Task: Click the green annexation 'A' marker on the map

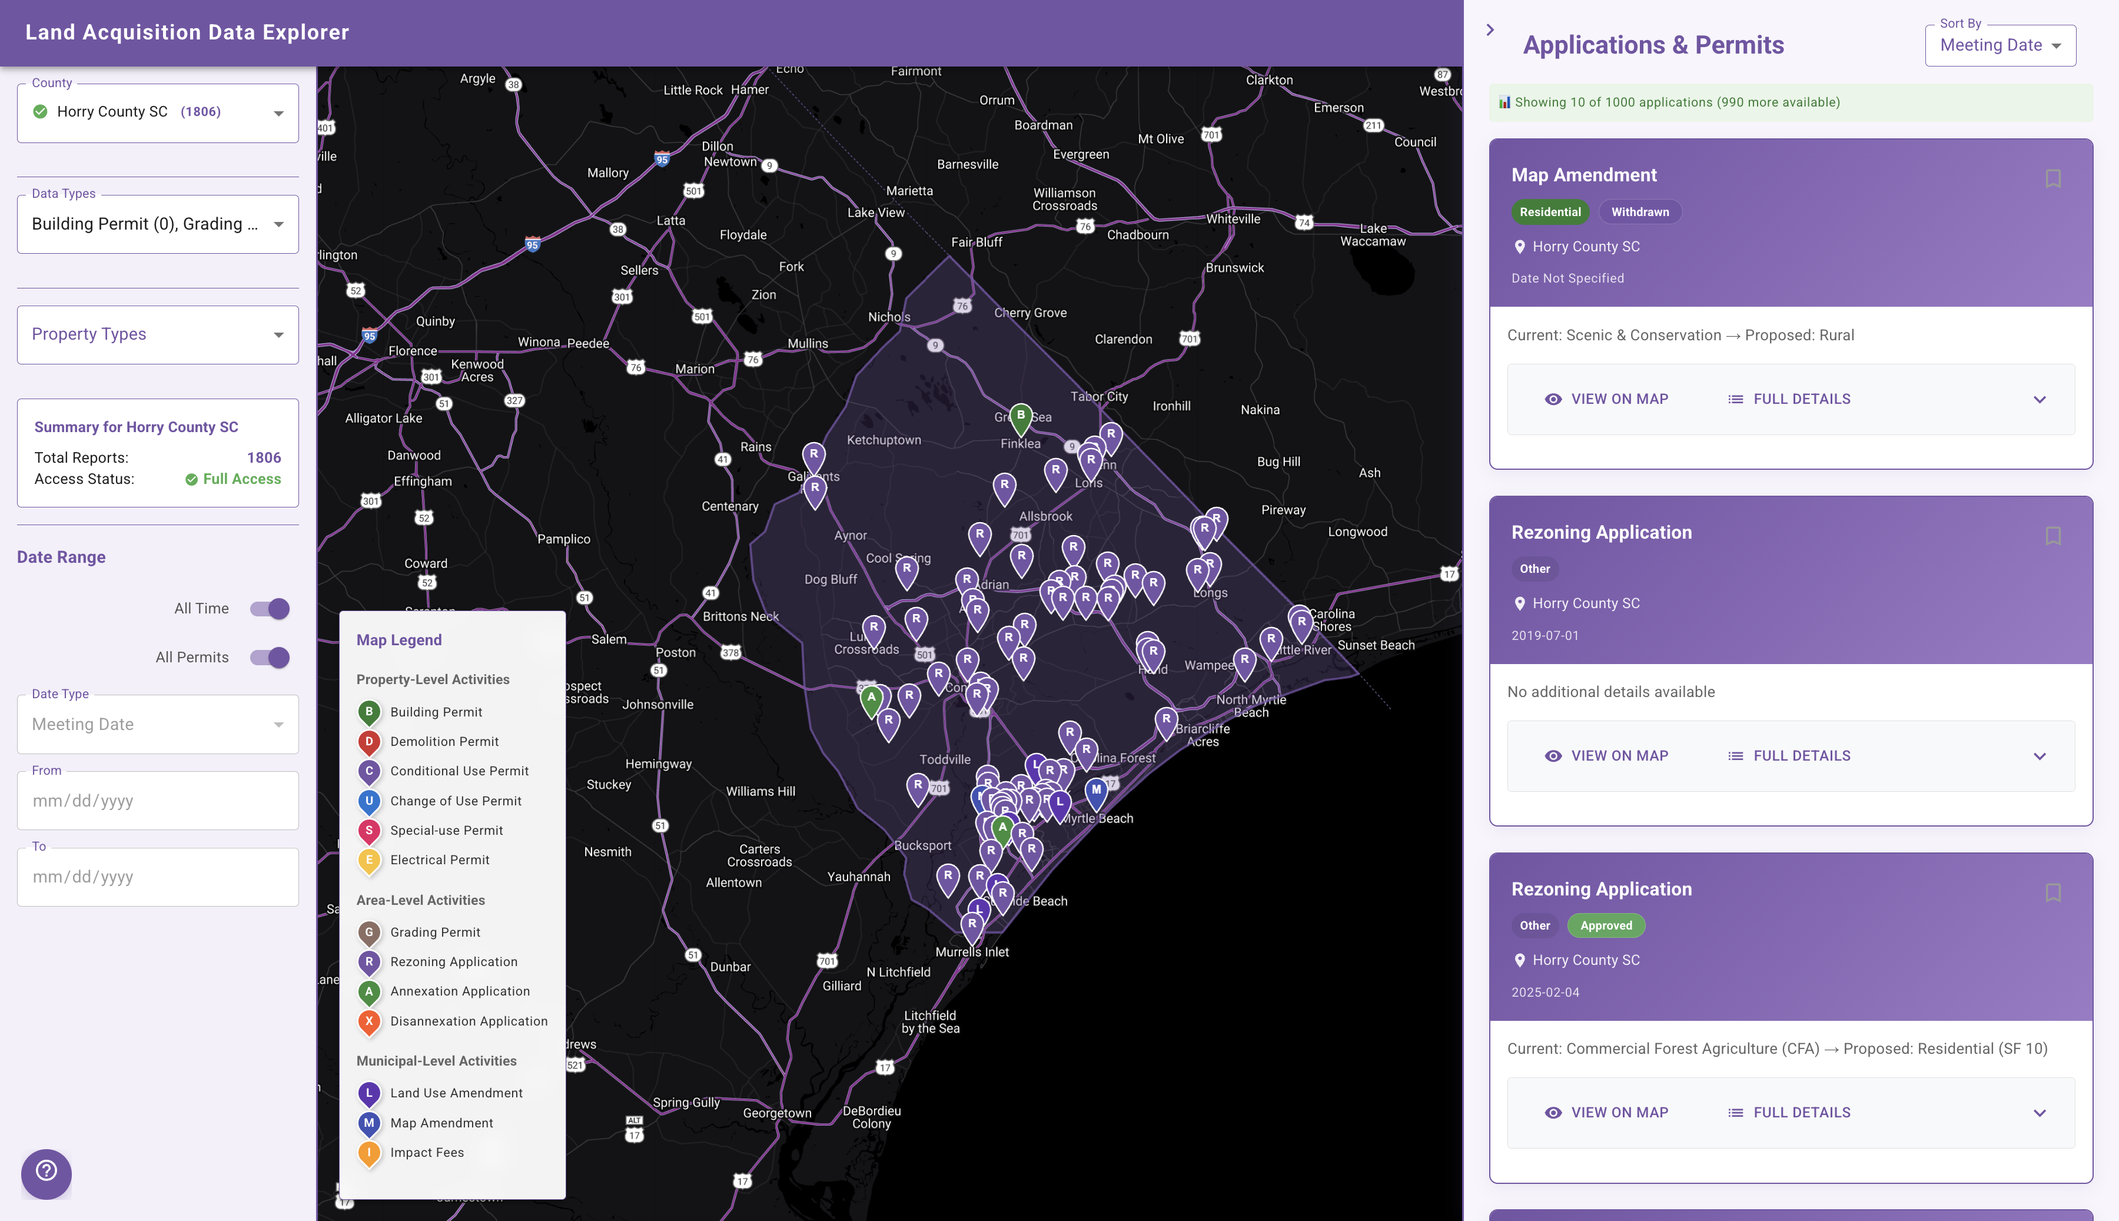Action: point(872,696)
